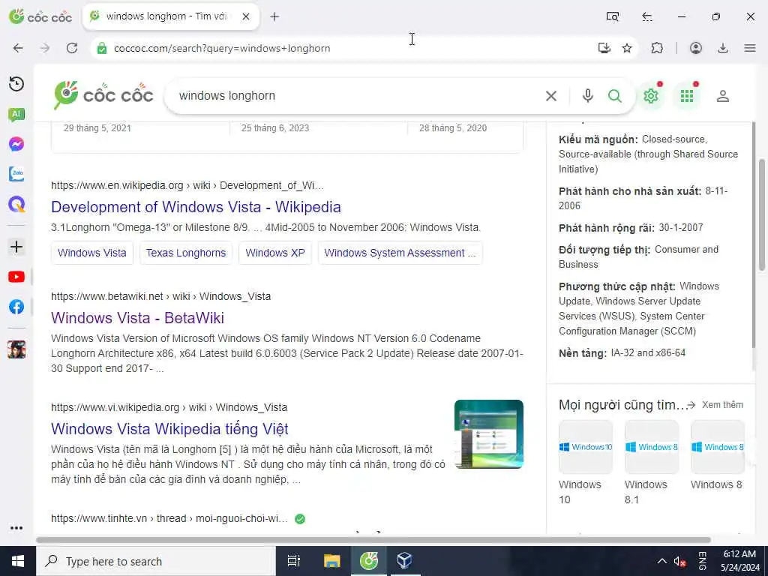The image size is (768, 576).
Task: Clear the search box with the X
Action: pyautogui.click(x=551, y=96)
